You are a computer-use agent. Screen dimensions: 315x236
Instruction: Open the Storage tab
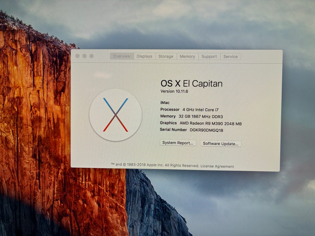(166, 56)
